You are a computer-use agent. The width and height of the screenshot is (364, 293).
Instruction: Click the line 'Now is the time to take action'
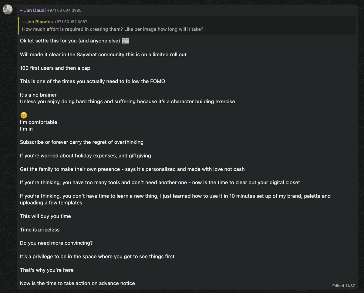(x=77, y=283)
